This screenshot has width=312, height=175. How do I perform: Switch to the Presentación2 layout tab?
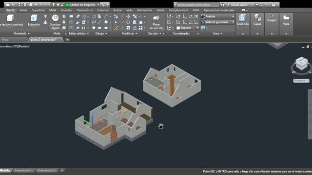pyautogui.click(x=47, y=170)
